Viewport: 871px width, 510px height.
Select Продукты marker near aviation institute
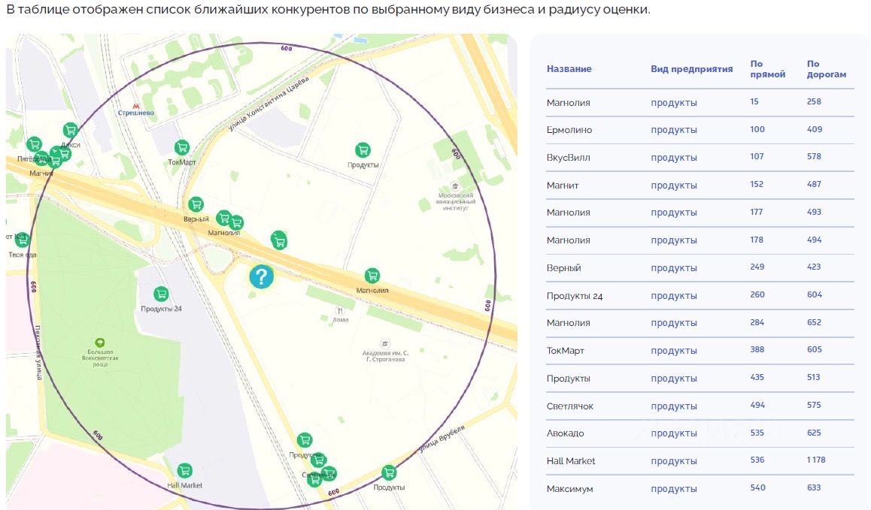pos(363,149)
